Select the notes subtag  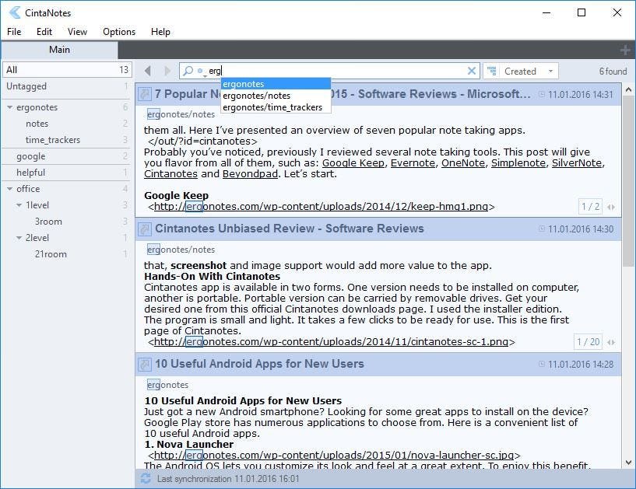pos(67,124)
